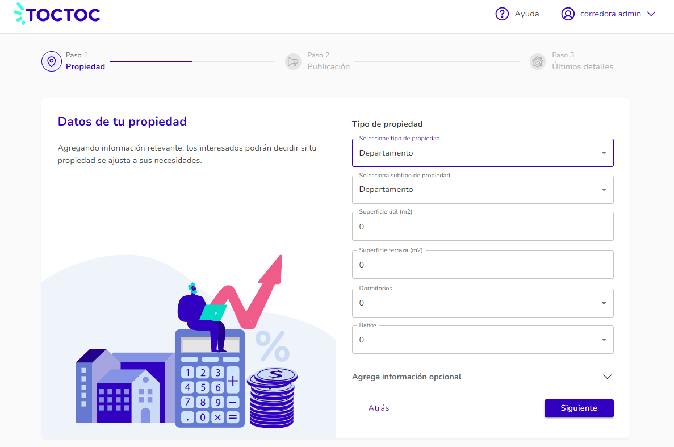Expand the corredora admin account chevron
This screenshot has width=674, height=447.
point(651,14)
